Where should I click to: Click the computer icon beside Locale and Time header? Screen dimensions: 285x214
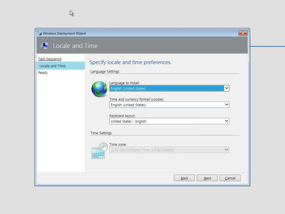(x=45, y=45)
